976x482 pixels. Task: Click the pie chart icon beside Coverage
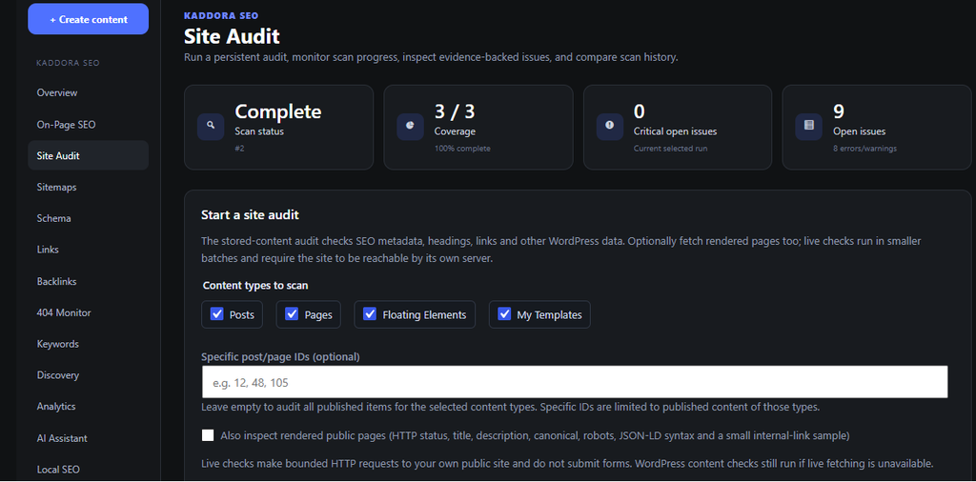click(410, 127)
